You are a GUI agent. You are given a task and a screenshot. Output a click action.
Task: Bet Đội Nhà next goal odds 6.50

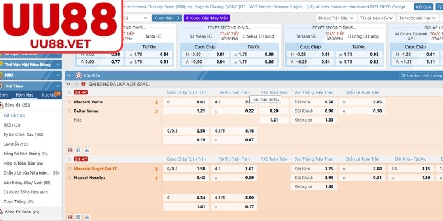(x=313, y=102)
